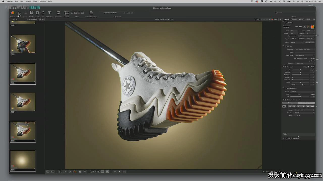Screen dimensions: 323x181
Task: Collapse the White Balance section
Action: point(283,88)
